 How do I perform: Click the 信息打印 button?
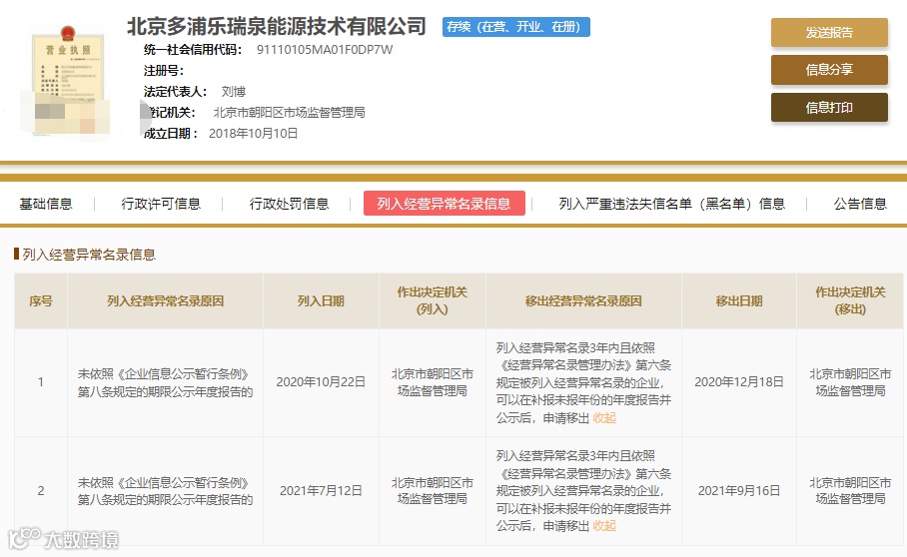829,108
